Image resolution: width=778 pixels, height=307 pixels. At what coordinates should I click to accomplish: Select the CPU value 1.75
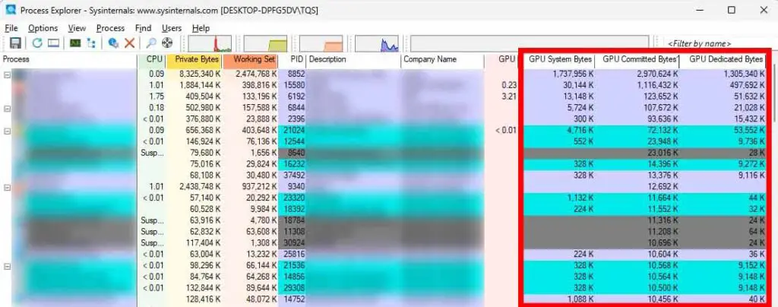coord(156,97)
